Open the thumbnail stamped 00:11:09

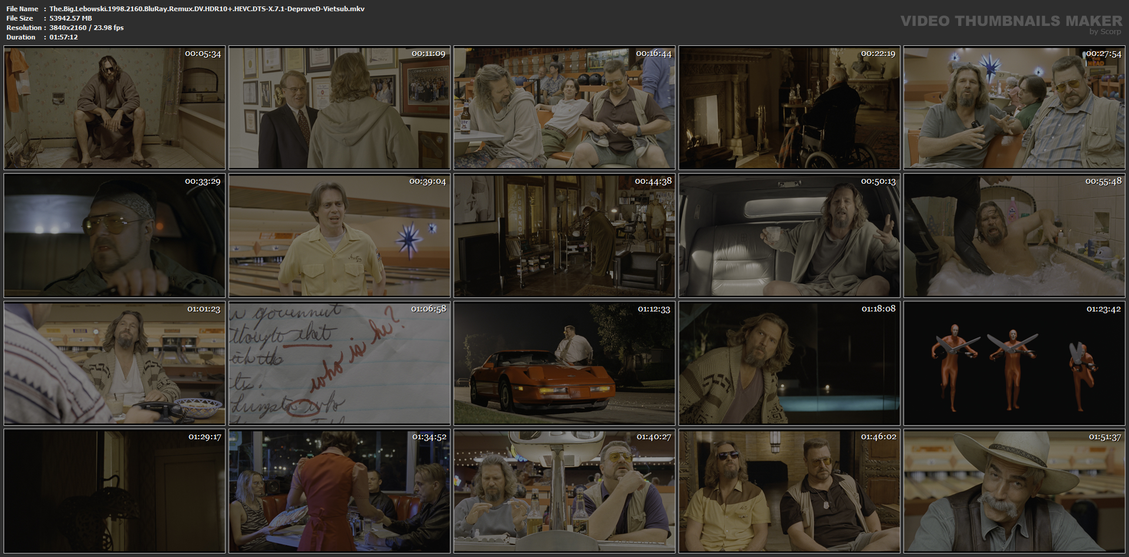tap(339, 108)
